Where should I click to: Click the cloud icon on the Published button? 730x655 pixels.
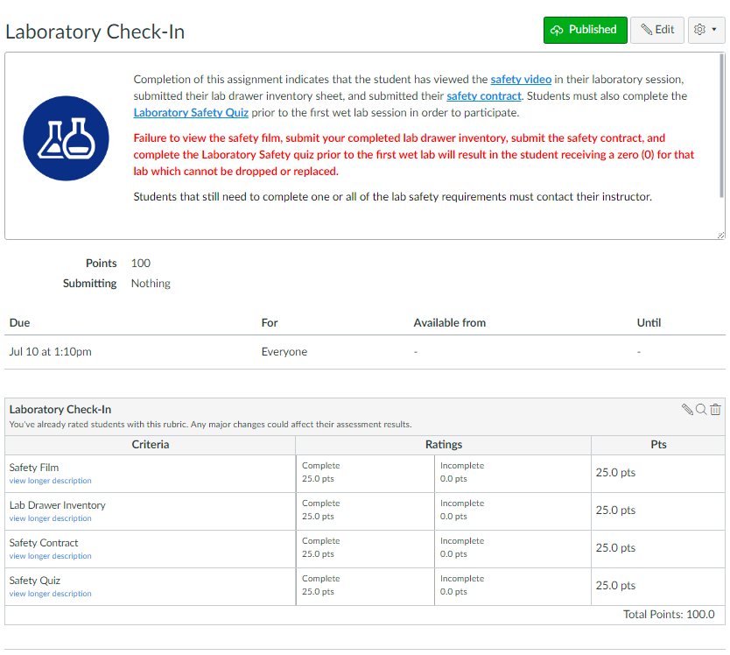tap(558, 29)
